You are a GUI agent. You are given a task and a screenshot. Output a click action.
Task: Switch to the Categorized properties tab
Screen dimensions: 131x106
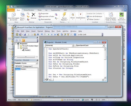[x=28, y=66]
